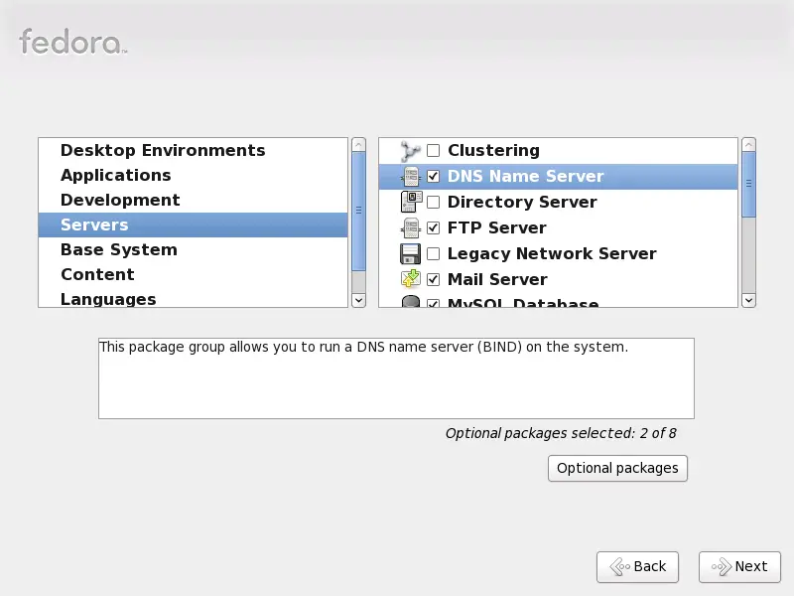The width and height of the screenshot is (794, 596).
Task: Click the Directory Server icon
Action: click(411, 202)
